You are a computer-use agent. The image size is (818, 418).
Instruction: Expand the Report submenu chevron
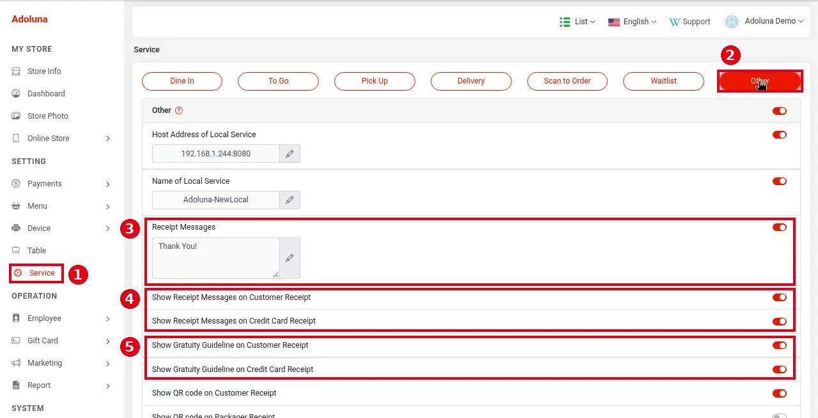108,386
